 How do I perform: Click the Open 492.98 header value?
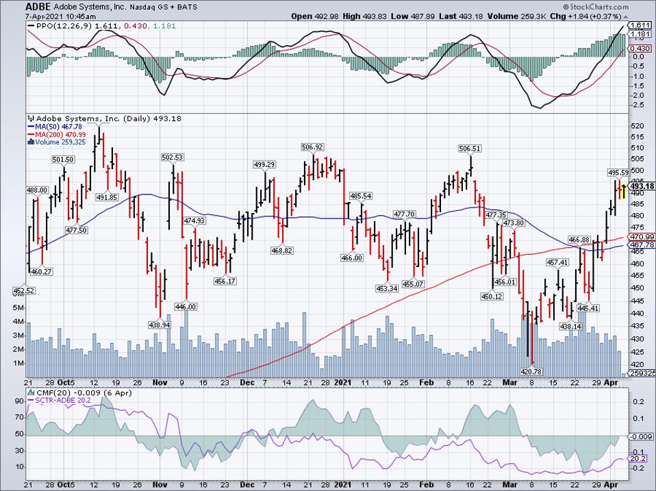[x=314, y=16]
